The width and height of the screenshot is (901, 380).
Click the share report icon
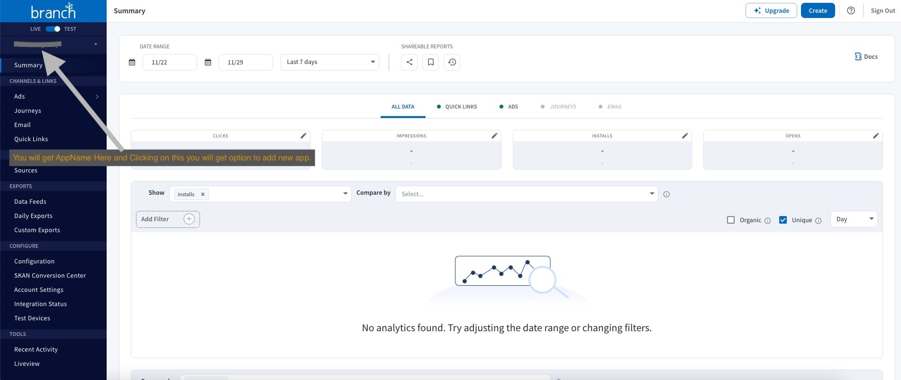[409, 62]
